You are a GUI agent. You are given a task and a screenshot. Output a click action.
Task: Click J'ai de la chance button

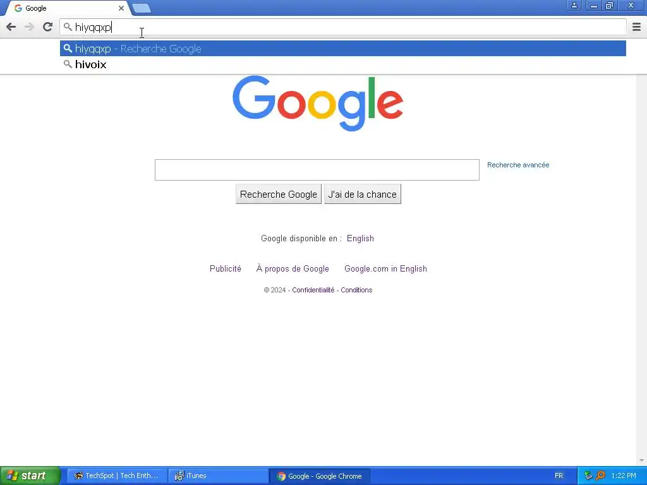point(362,195)
